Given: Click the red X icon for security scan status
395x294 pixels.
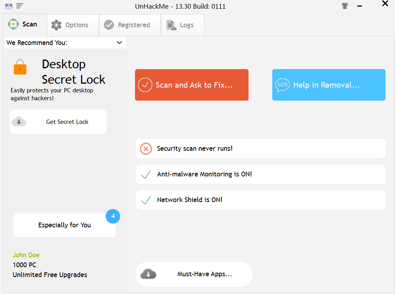Looking at the screenshot, I should 146,149.
